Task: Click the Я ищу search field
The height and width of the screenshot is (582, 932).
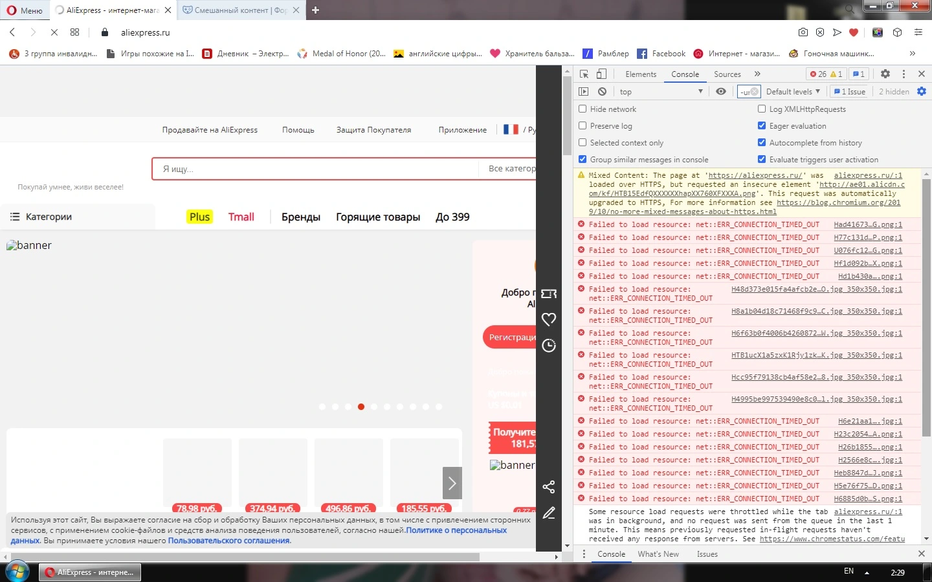Action: [316, 169]
